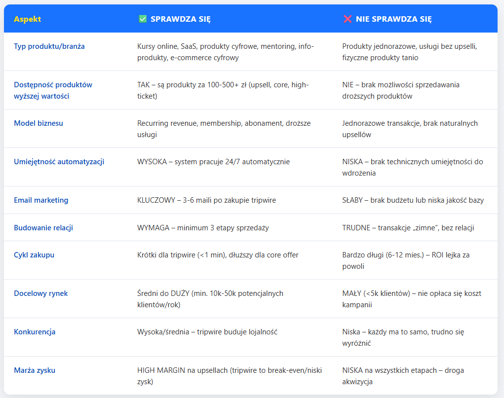504x398 pixels.
Task: Select the Recurring revenue, membership cell
Action: coord(224,129)
